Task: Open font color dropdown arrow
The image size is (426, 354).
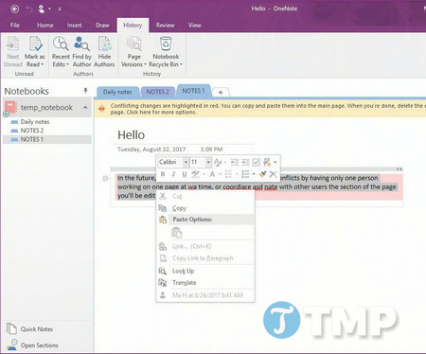Action: (220, 174)
